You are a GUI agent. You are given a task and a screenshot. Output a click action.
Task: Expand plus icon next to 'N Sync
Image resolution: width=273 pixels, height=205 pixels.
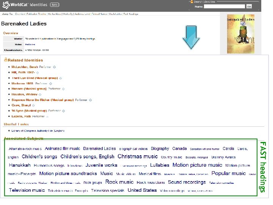(x=63, y=111)
